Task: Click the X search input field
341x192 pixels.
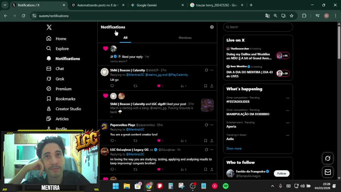Action: pos(258,27)
